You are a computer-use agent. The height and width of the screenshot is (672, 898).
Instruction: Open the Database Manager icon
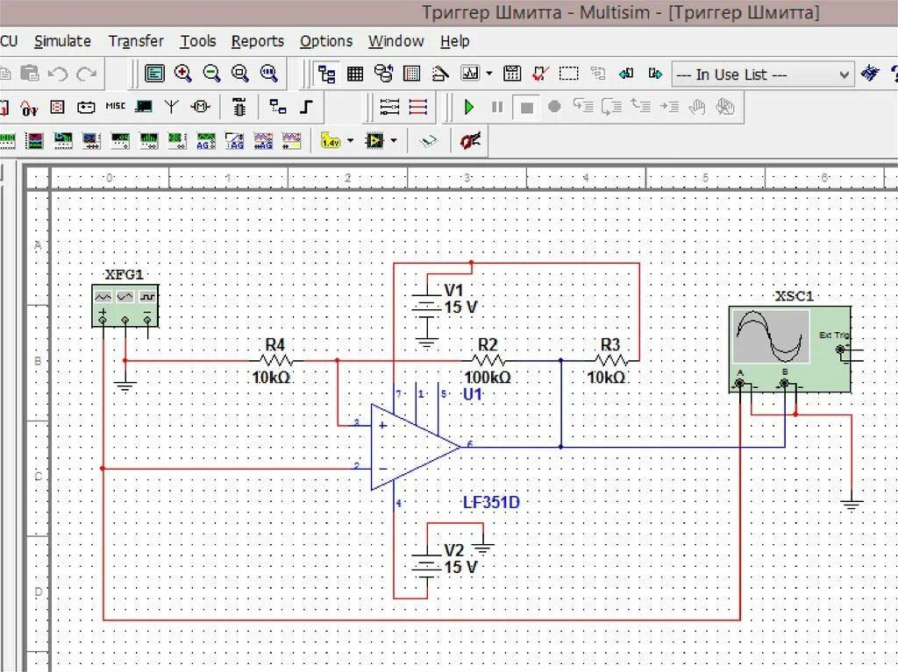383,74
